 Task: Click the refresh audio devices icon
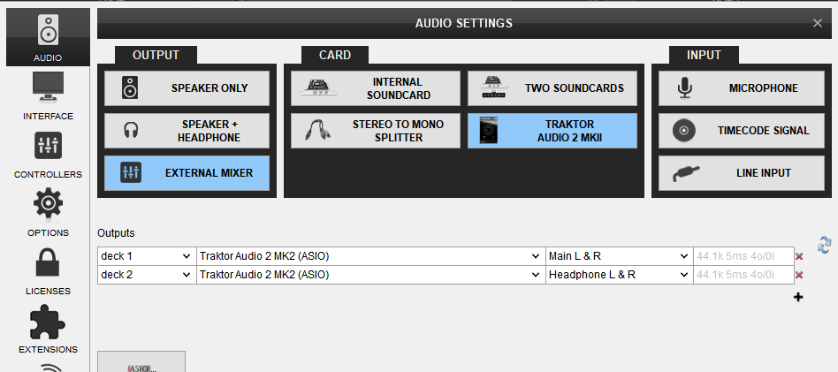[825, 245]
